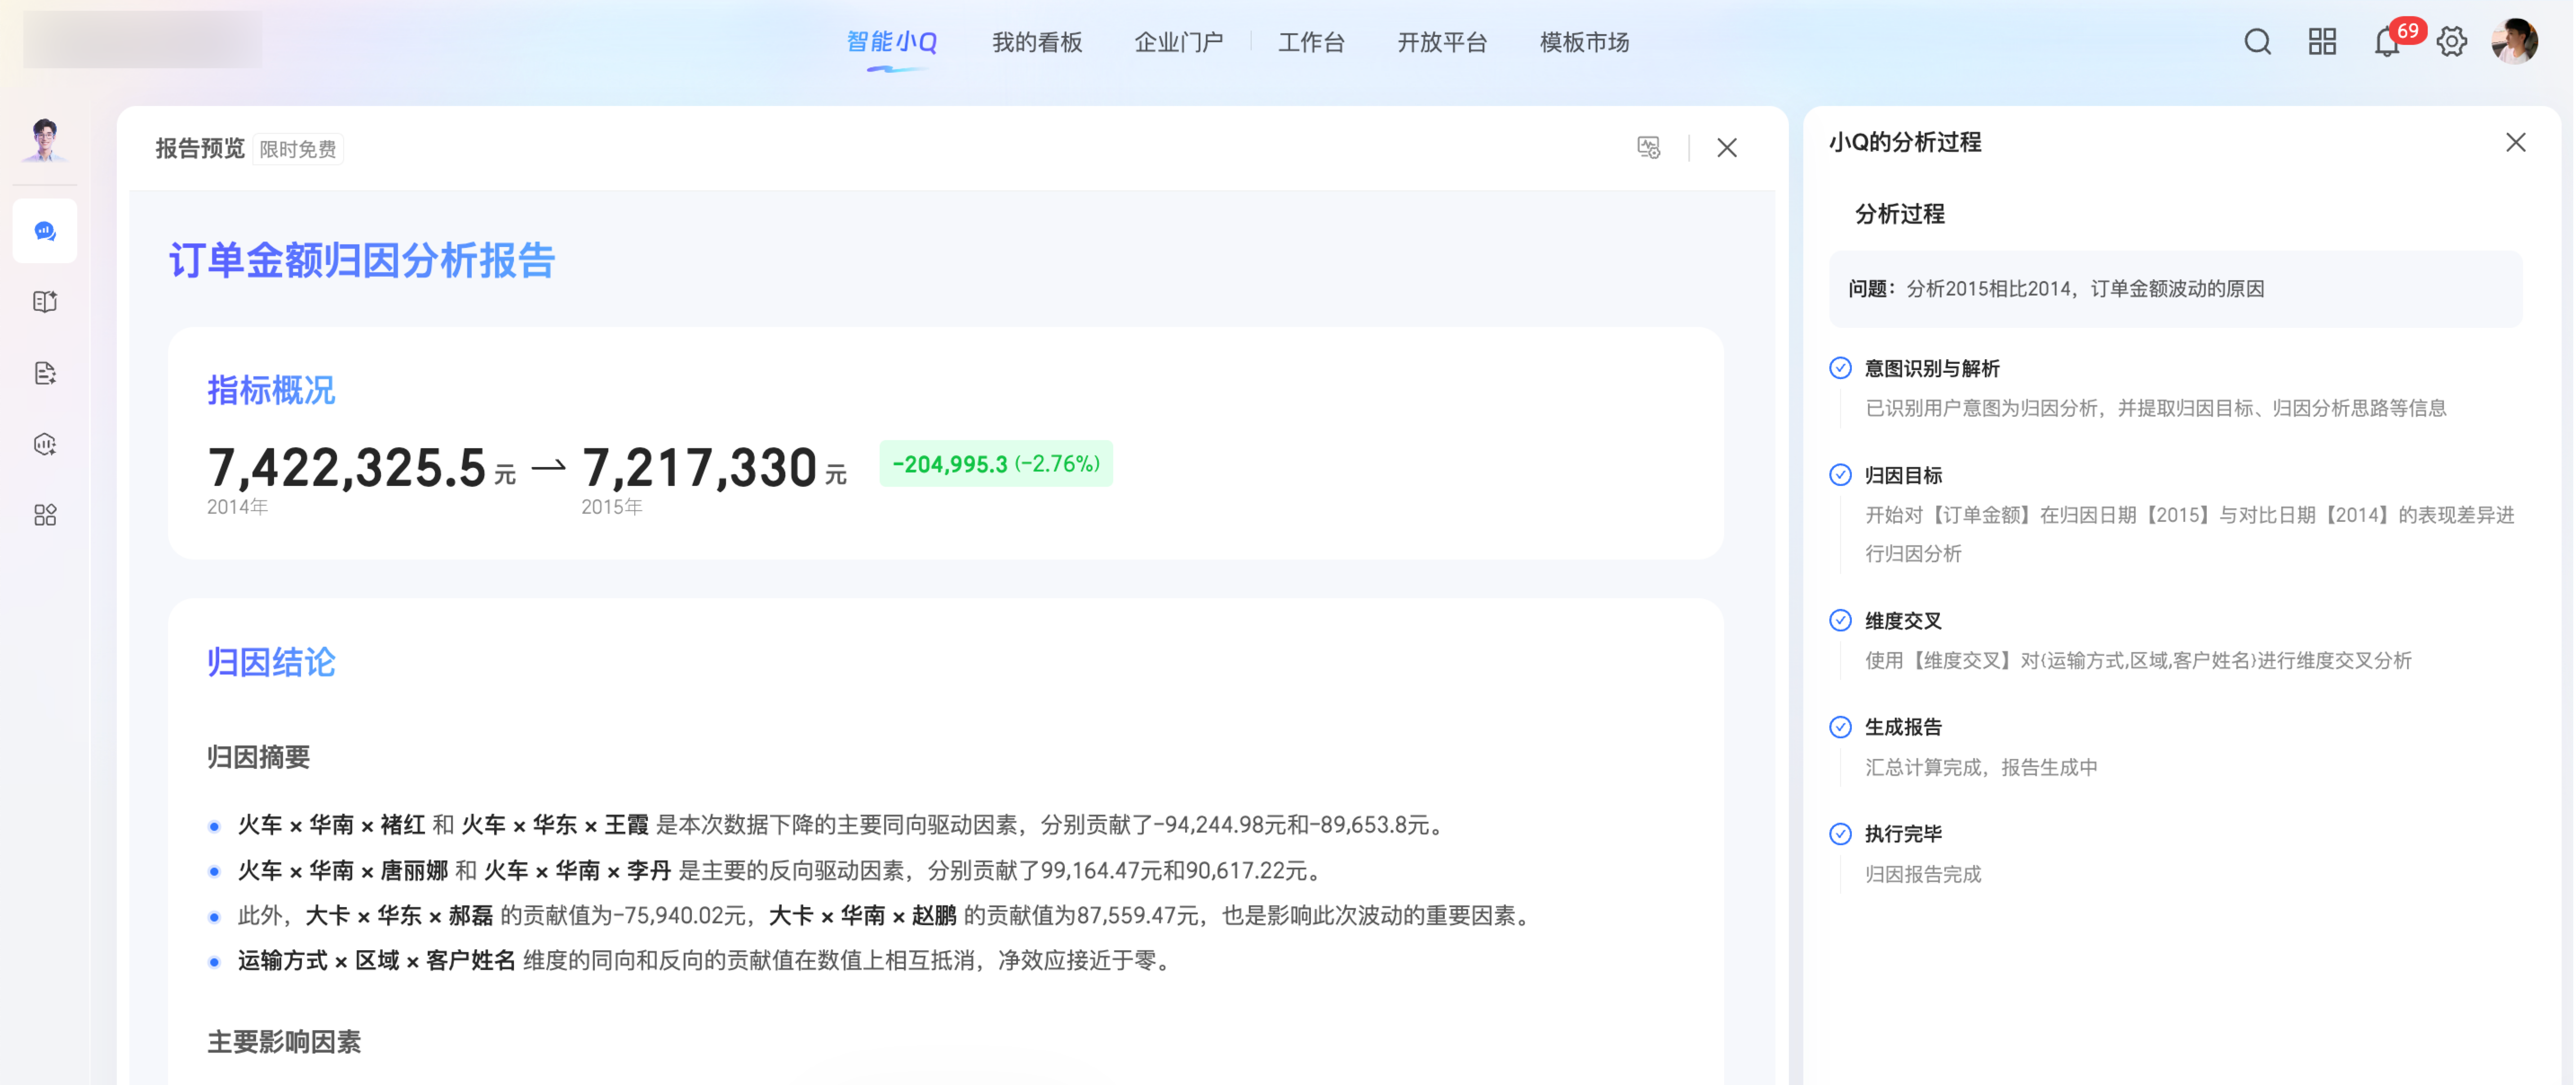Switch to 我的看板 tab

click(x=1037, y=42)
